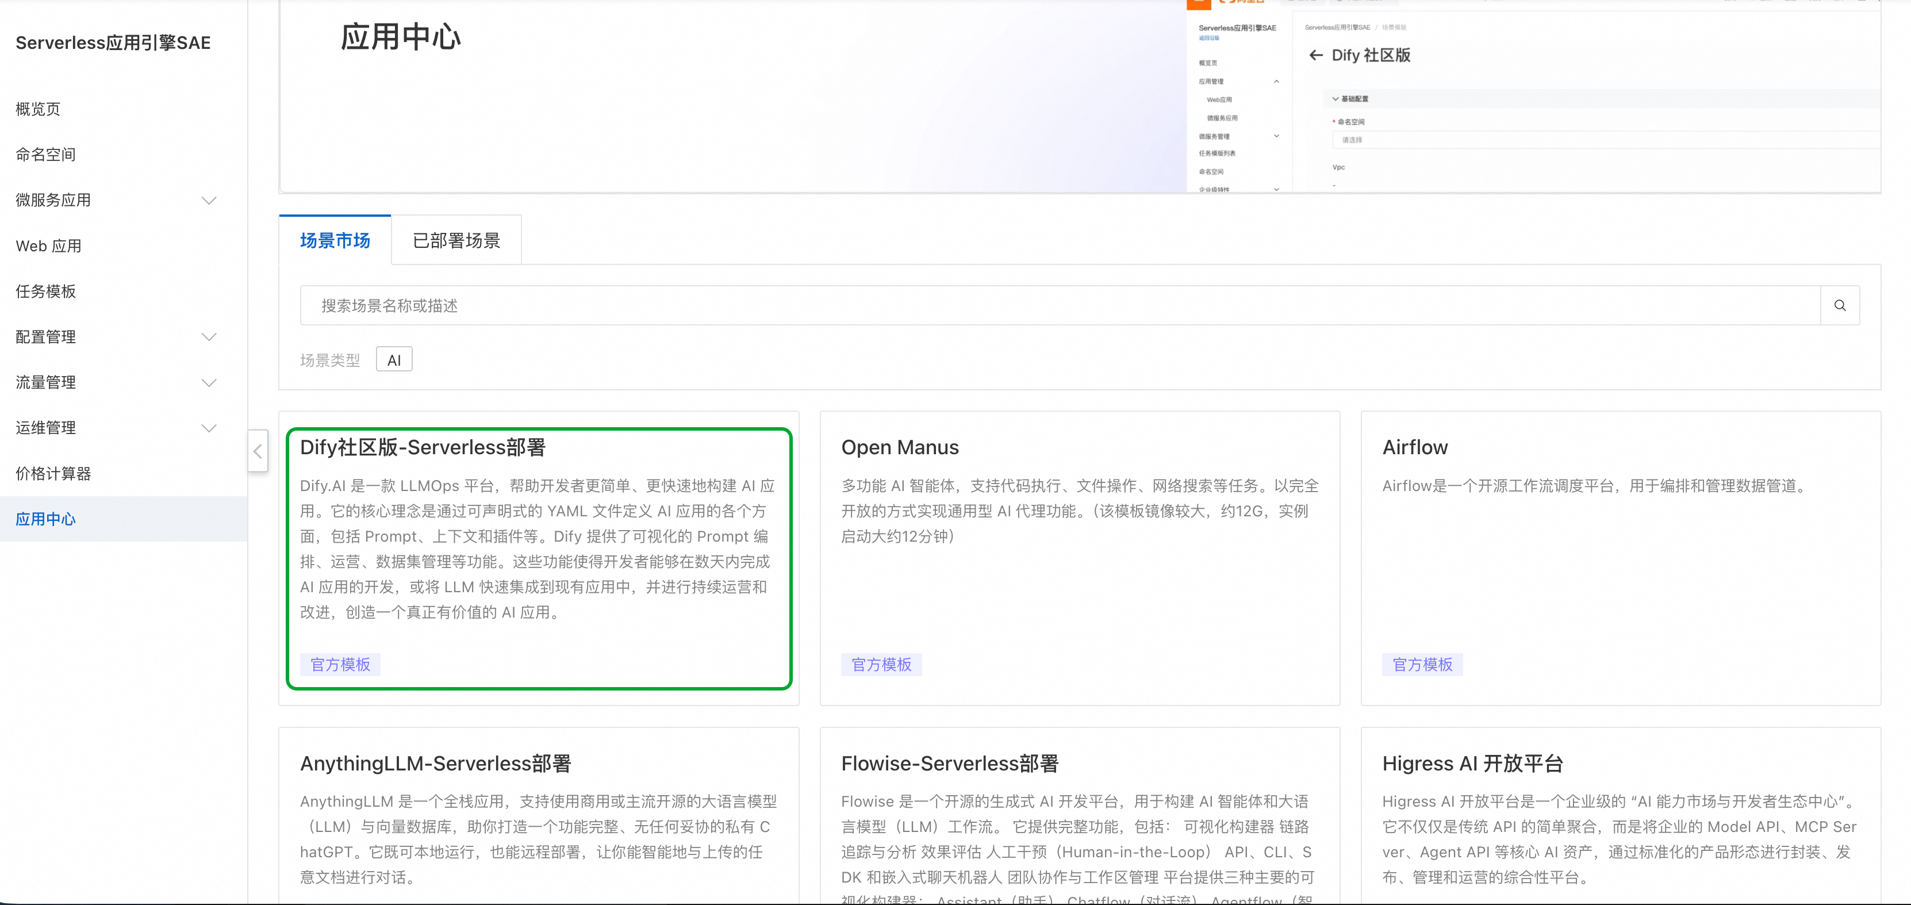Open the Web 应用 sidebar item
This screenshot has width=1911, height=905.
pyautogui.click(x=49, y=246)
